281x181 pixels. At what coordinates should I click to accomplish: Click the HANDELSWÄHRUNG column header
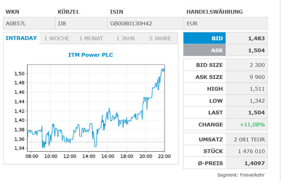215,12
